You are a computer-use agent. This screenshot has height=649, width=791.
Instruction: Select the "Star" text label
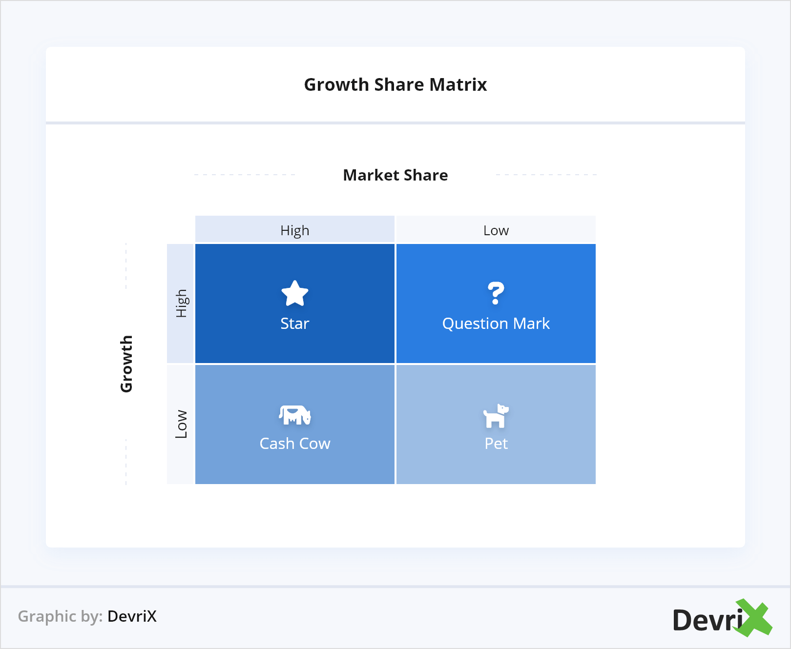coord(295,324)
